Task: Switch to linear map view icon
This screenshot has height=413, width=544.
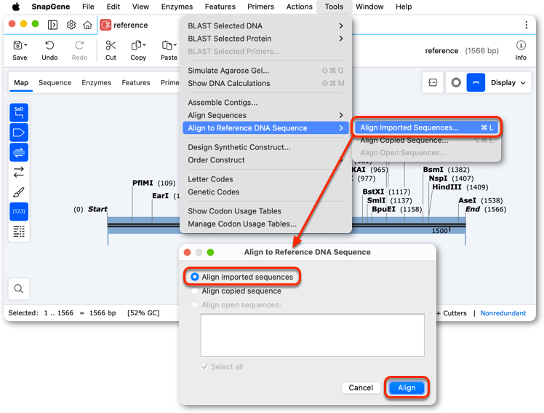Action: [x=476, y=82]
